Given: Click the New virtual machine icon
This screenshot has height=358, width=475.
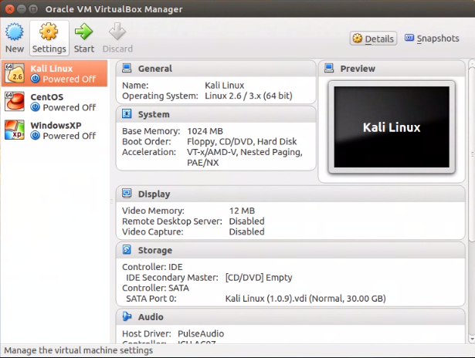Looking at the screenshot, I should pos(14,32).
